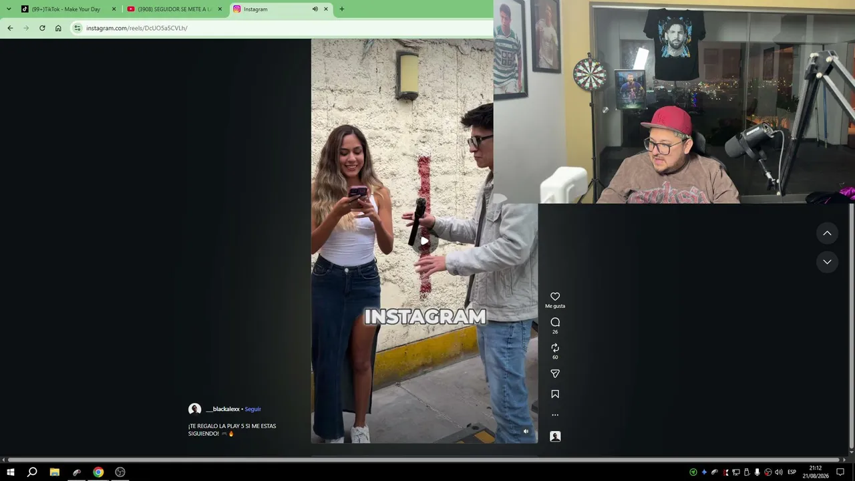Viewport: 855px width, 481px height.
Task: Open the Windows Start menu
Action: pos(11,472)
